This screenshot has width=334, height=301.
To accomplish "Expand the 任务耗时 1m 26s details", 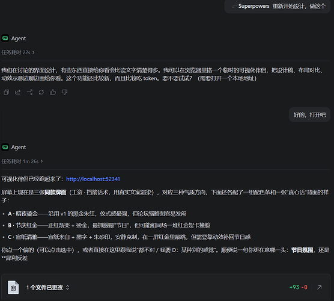I will tap(22, 161).
